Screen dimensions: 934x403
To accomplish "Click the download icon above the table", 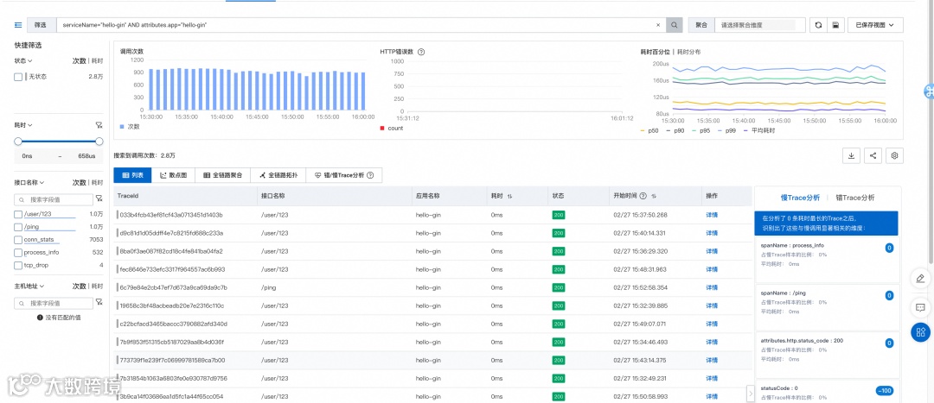I will coord(851,155).
